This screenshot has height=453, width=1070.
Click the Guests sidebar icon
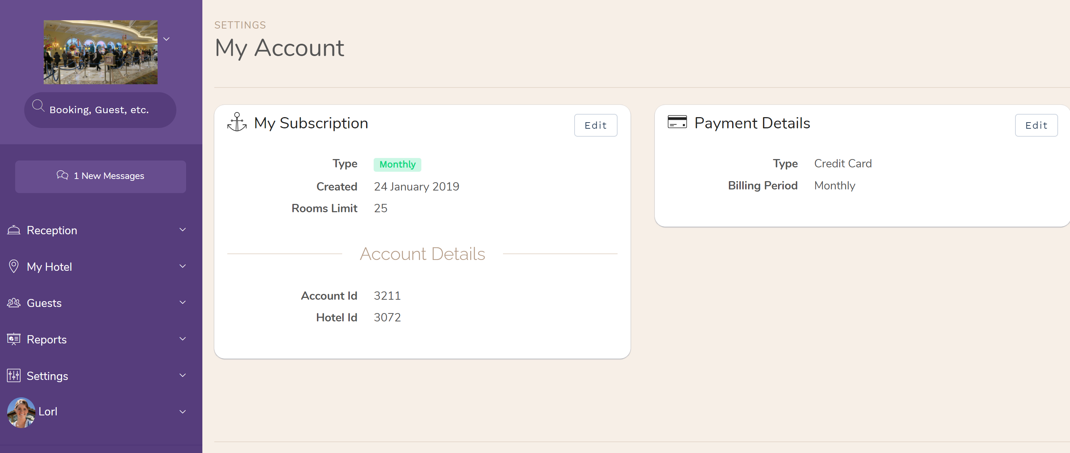[x=13, y=302]
